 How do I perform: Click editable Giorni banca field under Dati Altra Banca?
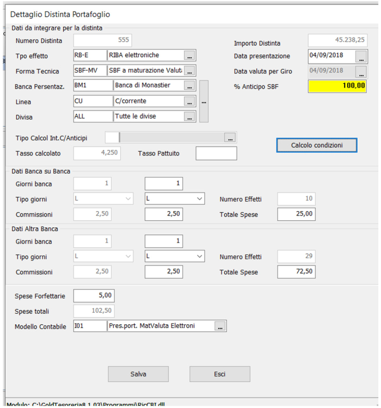(164, 242)
